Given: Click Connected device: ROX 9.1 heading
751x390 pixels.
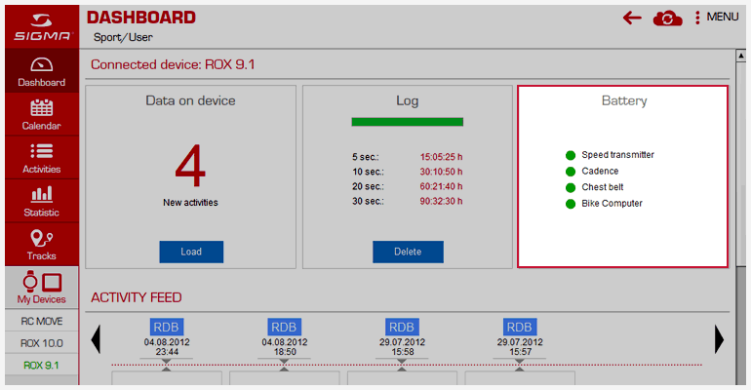Looking at the screenshot, I should tap(173, 64).
